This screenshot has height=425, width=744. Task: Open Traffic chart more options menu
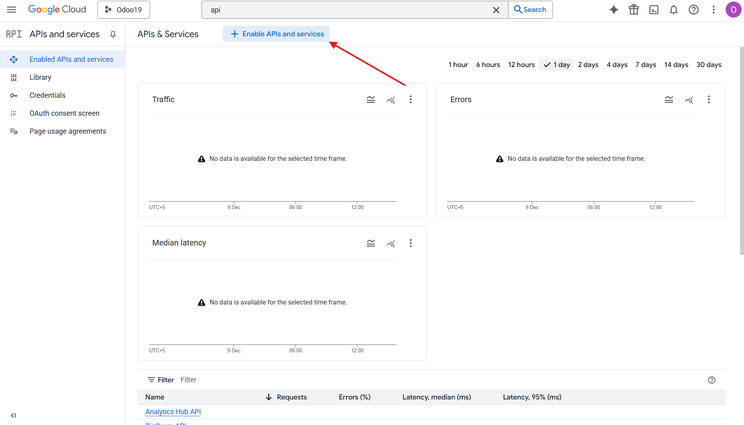pyautogui.click(x=410, y=100)
